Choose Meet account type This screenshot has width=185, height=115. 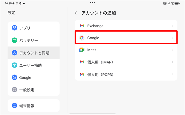(126, 50)
